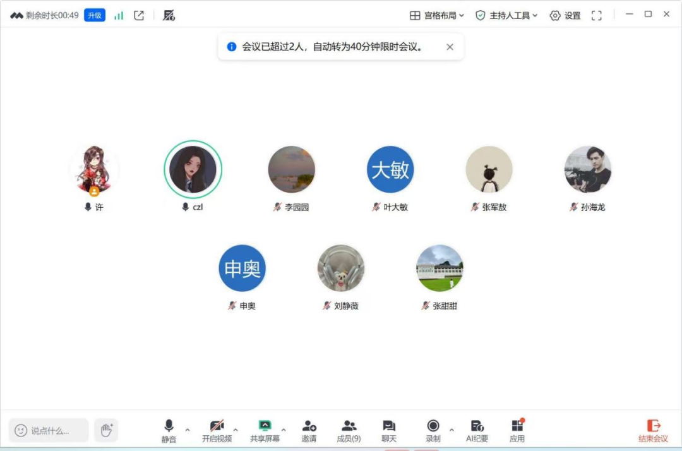Mute the microphone (静音)

point(169,431)
